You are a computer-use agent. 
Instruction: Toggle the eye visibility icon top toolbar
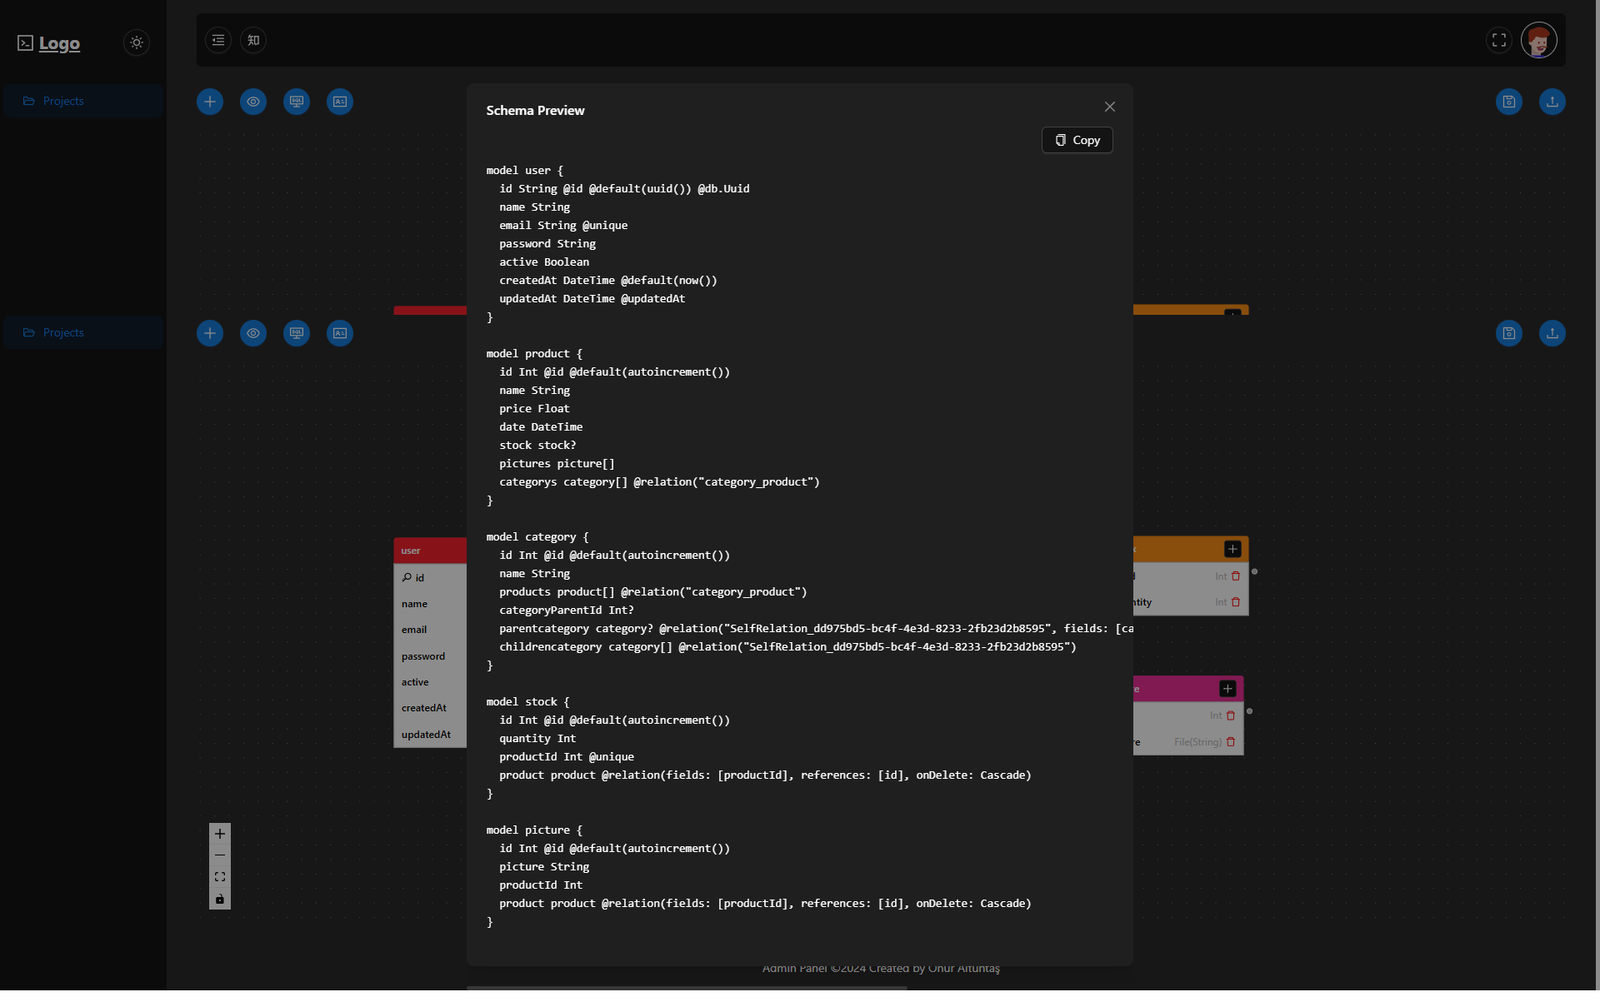(252, 101)
